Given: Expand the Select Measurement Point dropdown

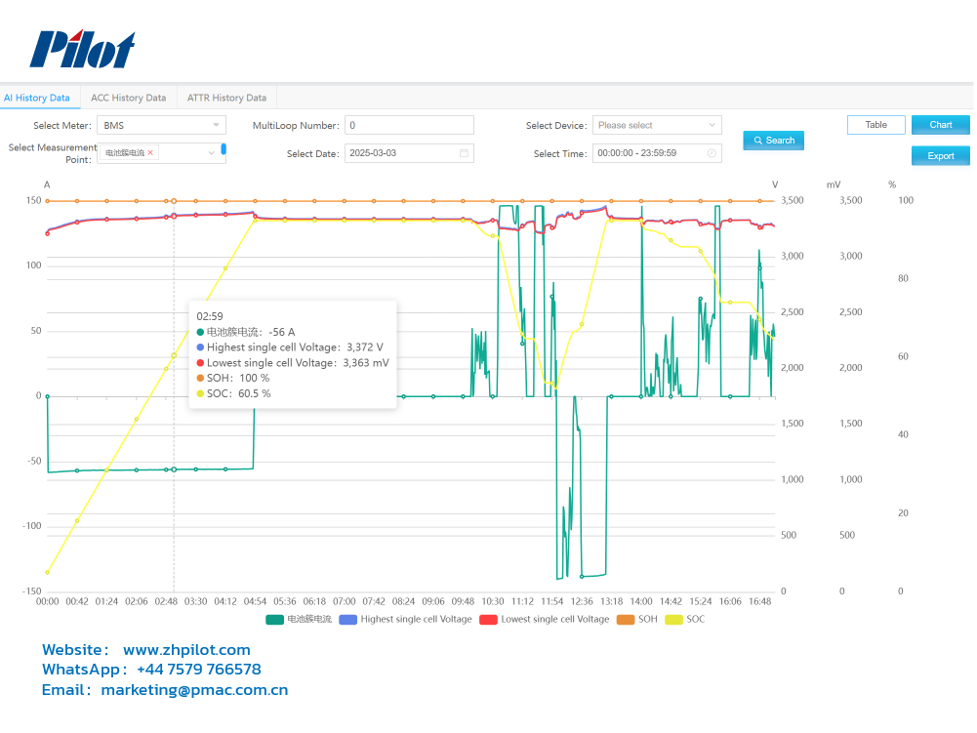Looking at the screenshot, I should [211, 152].
